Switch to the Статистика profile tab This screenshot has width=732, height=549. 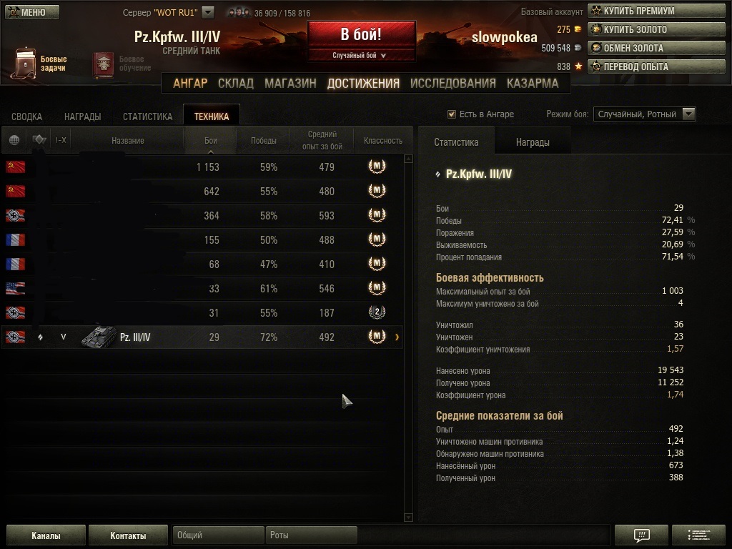click(x=147, y=117)
